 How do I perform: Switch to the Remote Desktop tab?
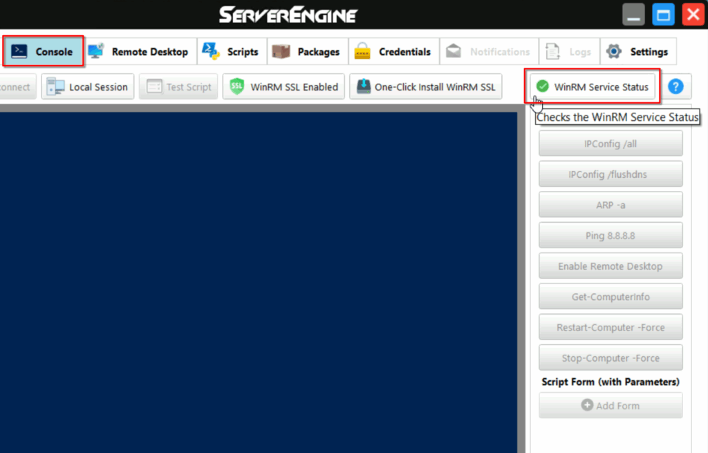140,51
